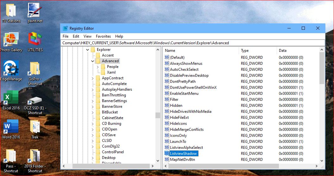Screen dimensions: 334x176
Task: Expand the BannerStore key
Action: (x=93, y=106)
